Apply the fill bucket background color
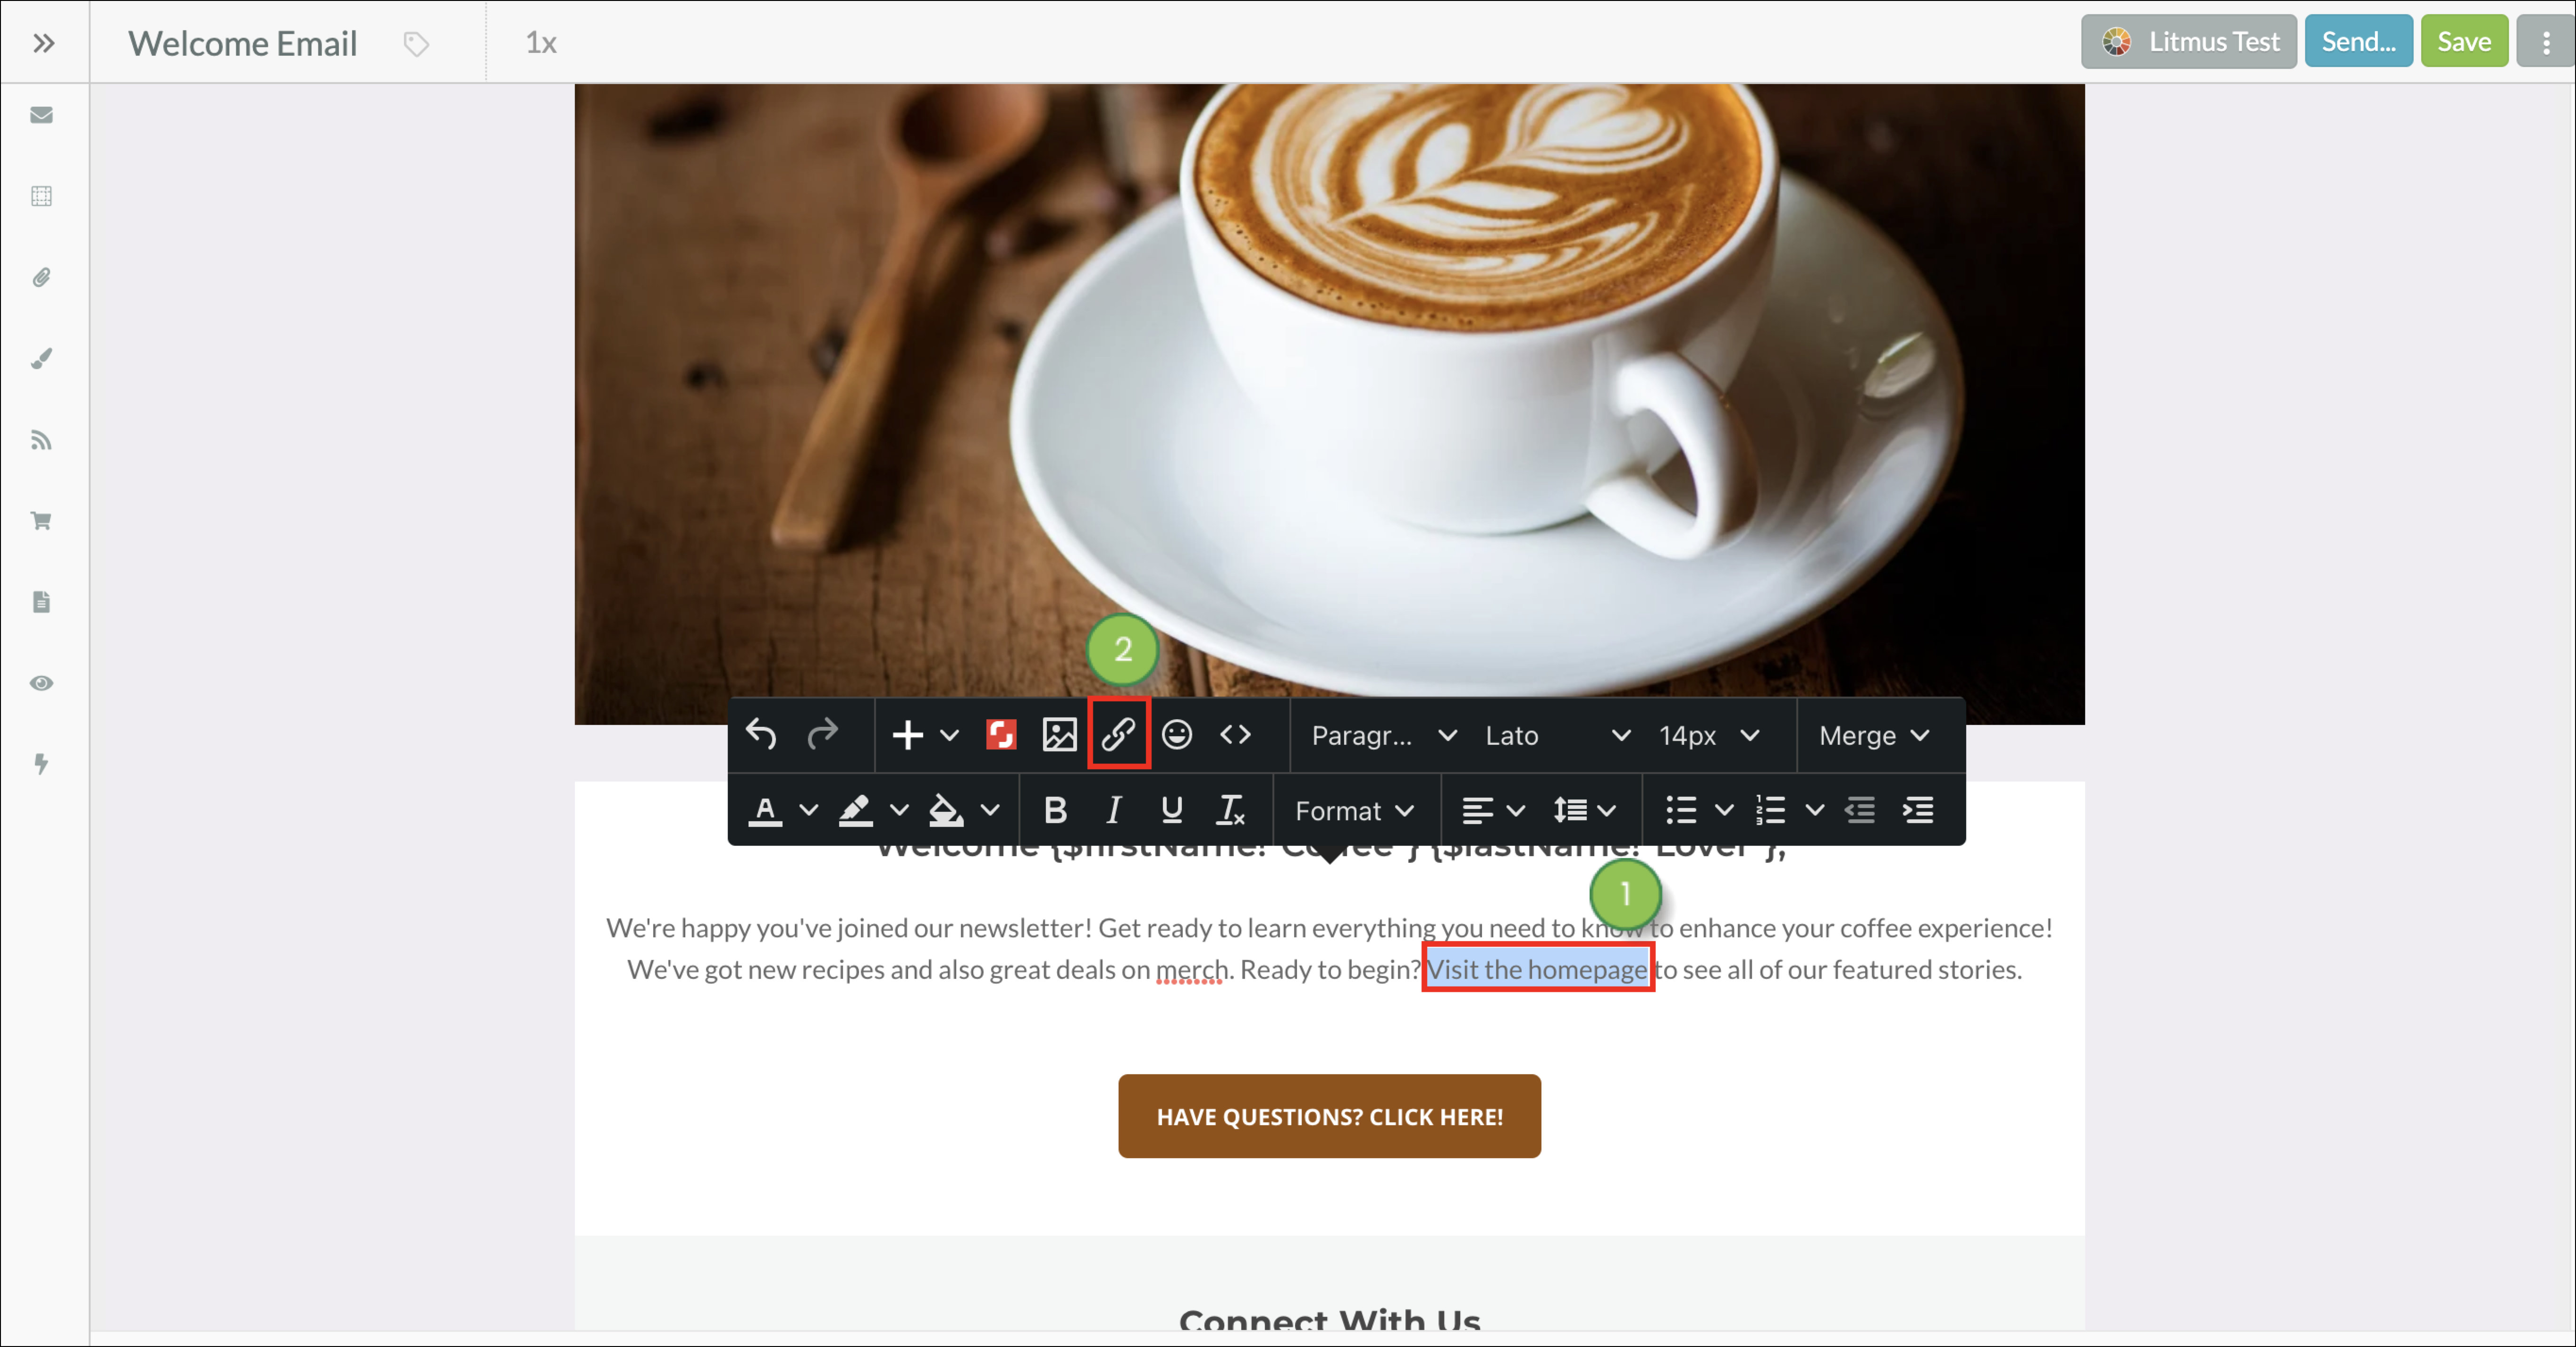The width and height of the screenshot is (2576, 1347). 945,810
